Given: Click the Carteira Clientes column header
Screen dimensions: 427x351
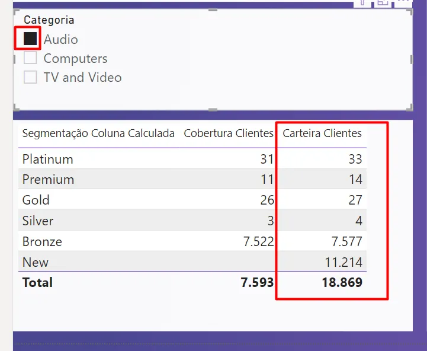Looking at the screenshot, I should (322, 133).
